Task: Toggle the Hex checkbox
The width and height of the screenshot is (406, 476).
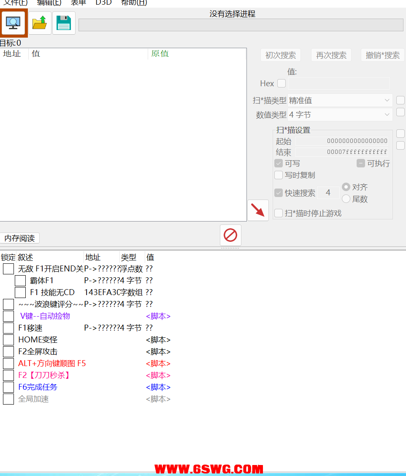Action: (281, 83)
